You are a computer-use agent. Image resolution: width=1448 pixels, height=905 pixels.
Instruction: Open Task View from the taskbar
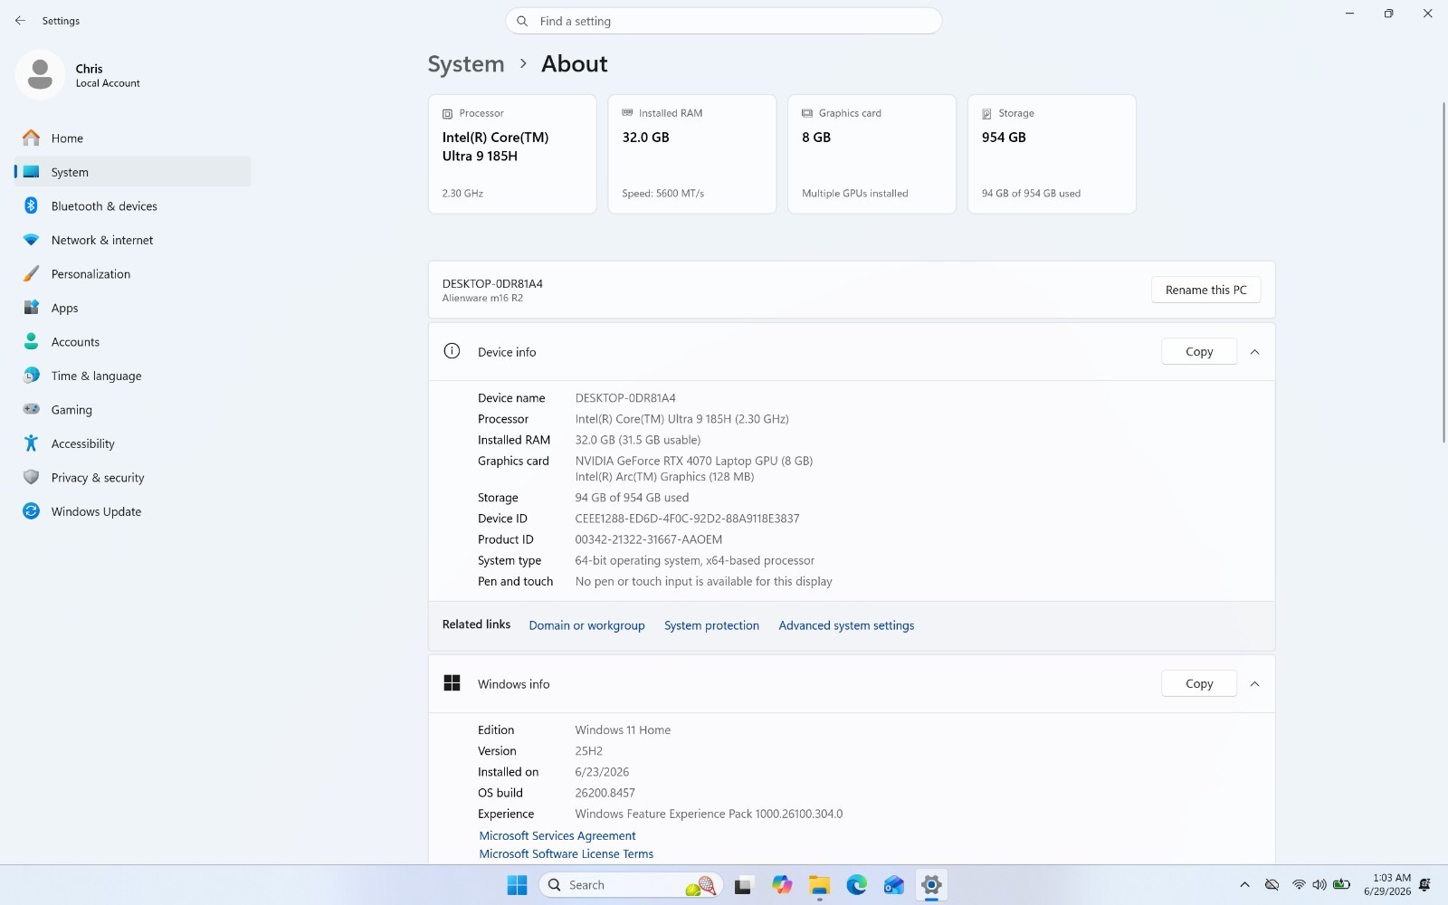coord(743,885)
